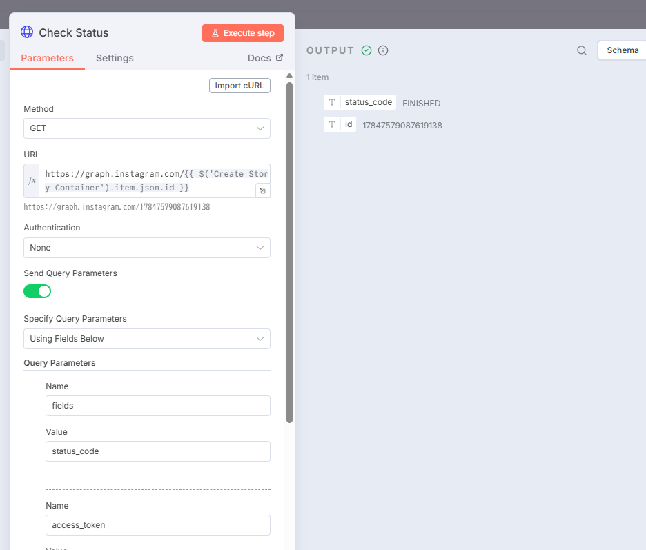Screen dimensions: 646x550
Task: Select the Parameters tab
Action: pos(47,58)
